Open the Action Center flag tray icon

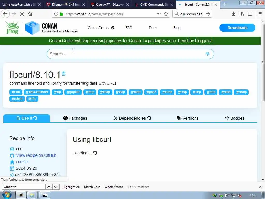click(x=227, y=195)
